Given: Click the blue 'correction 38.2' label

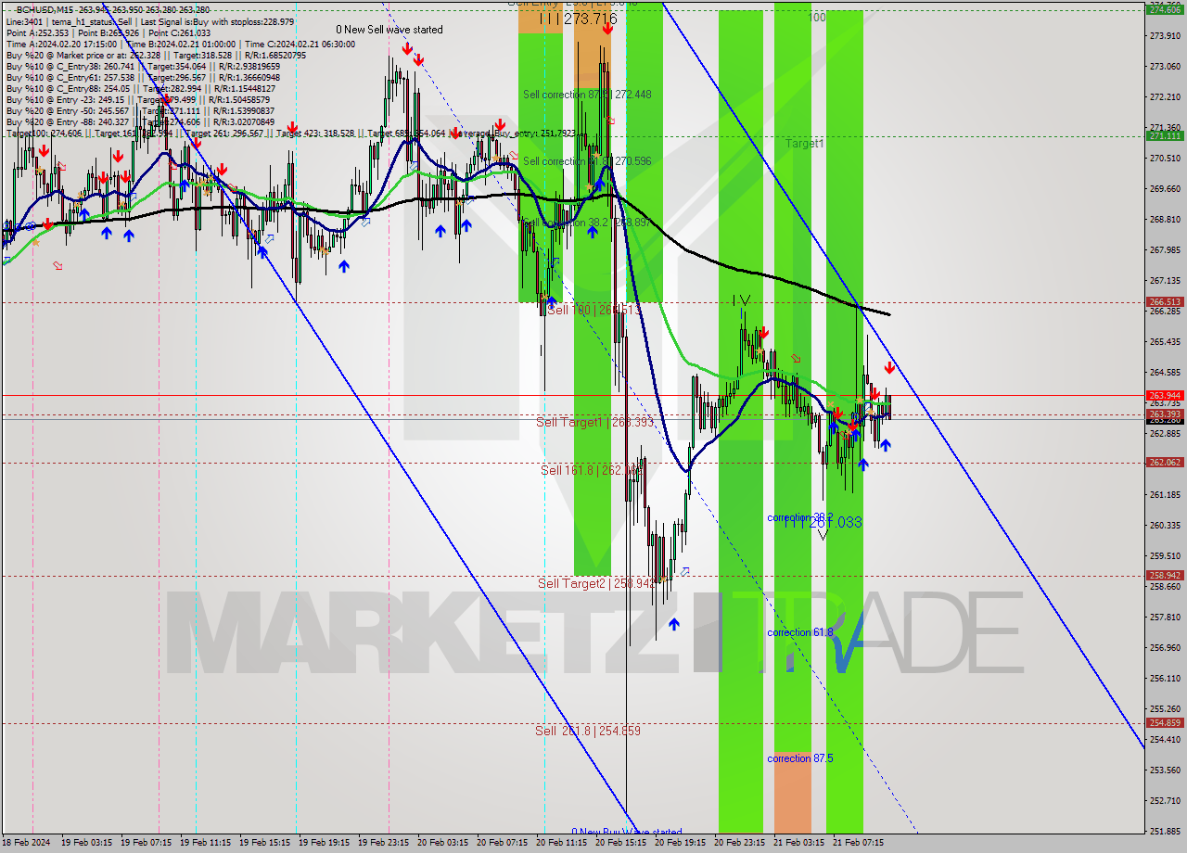Looking at the screenshot, I should click(x=799, y=517).
